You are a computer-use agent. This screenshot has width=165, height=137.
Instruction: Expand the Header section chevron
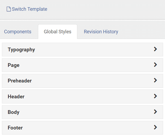[x=155, y=96]
